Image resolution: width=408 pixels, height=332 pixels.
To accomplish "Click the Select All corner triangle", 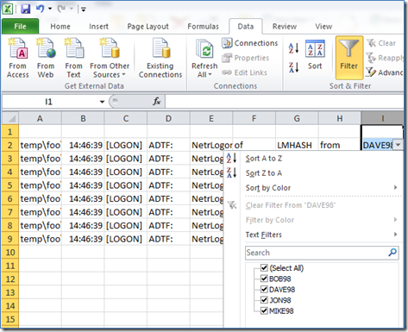I will tap(10, 118).
